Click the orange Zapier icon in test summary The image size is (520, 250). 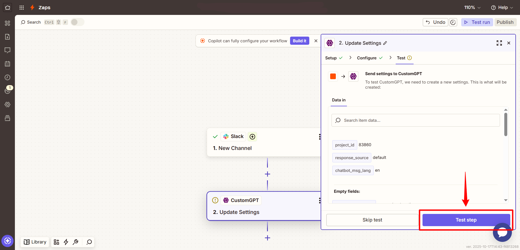pyautogui.click(x=333, y=76)
